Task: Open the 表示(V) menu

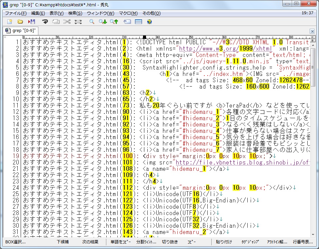Action: pyautogui.click(x=57, y=13)
